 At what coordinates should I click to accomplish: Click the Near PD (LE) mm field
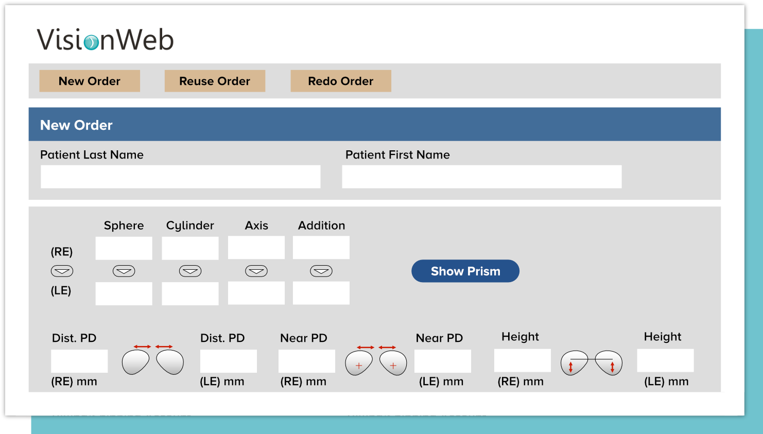coord(442,361)
